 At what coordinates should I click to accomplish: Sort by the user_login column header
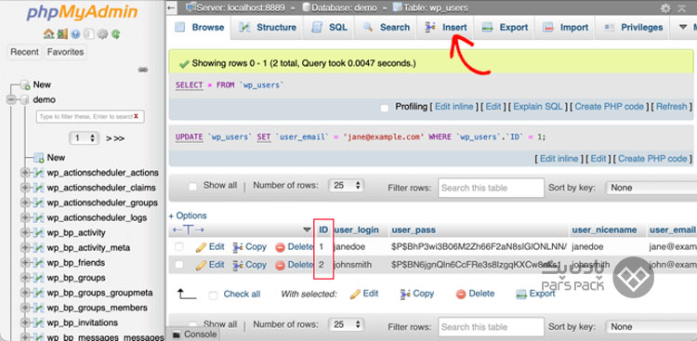click(357, 230)
